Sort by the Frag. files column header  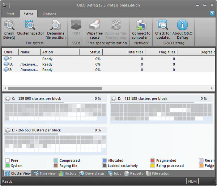(x=161, y=52)
